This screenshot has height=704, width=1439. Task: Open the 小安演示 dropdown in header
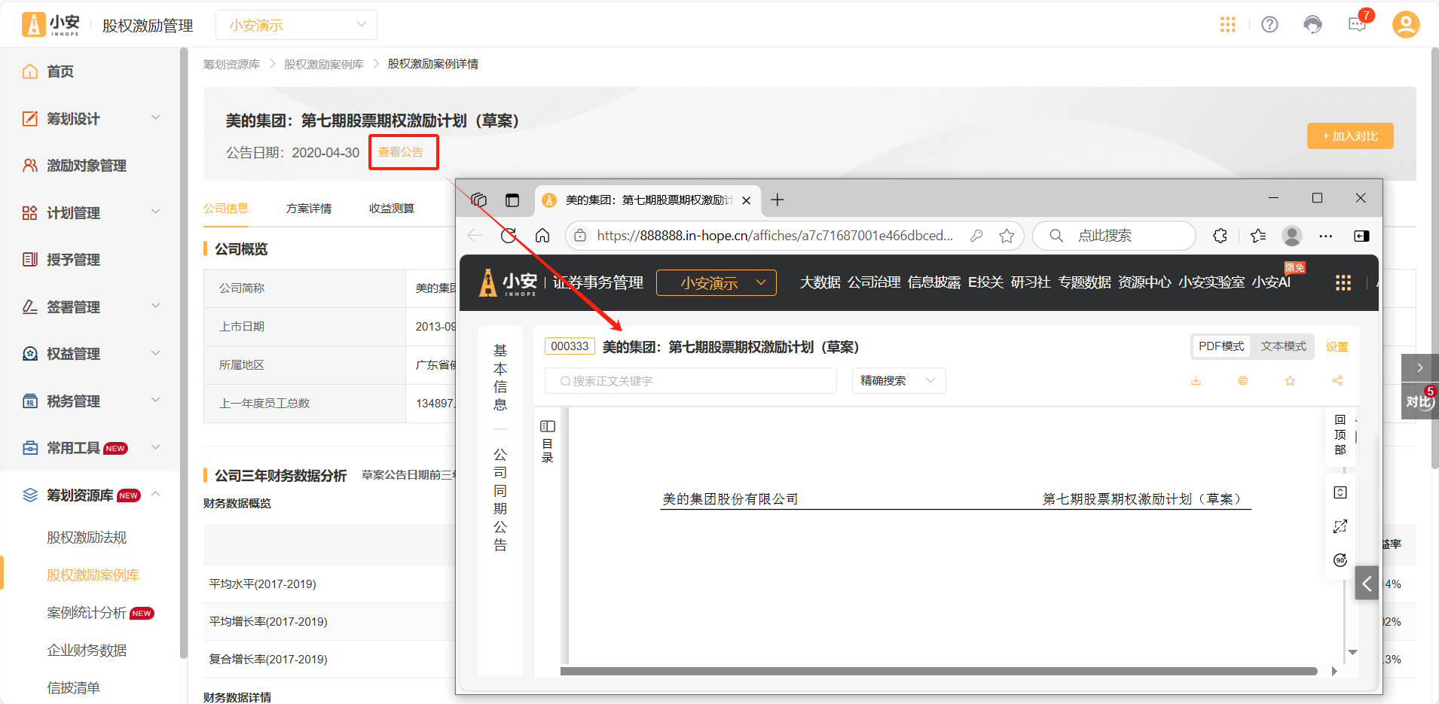(x=296, y=25)
